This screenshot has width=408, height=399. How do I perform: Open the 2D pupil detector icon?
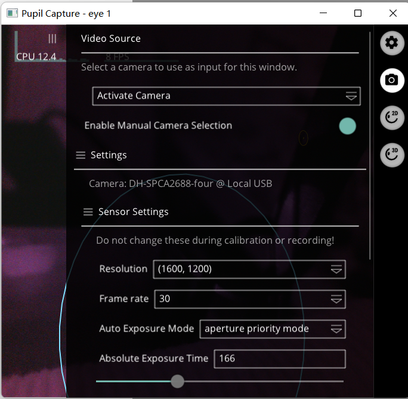click(x=392, y=118)
